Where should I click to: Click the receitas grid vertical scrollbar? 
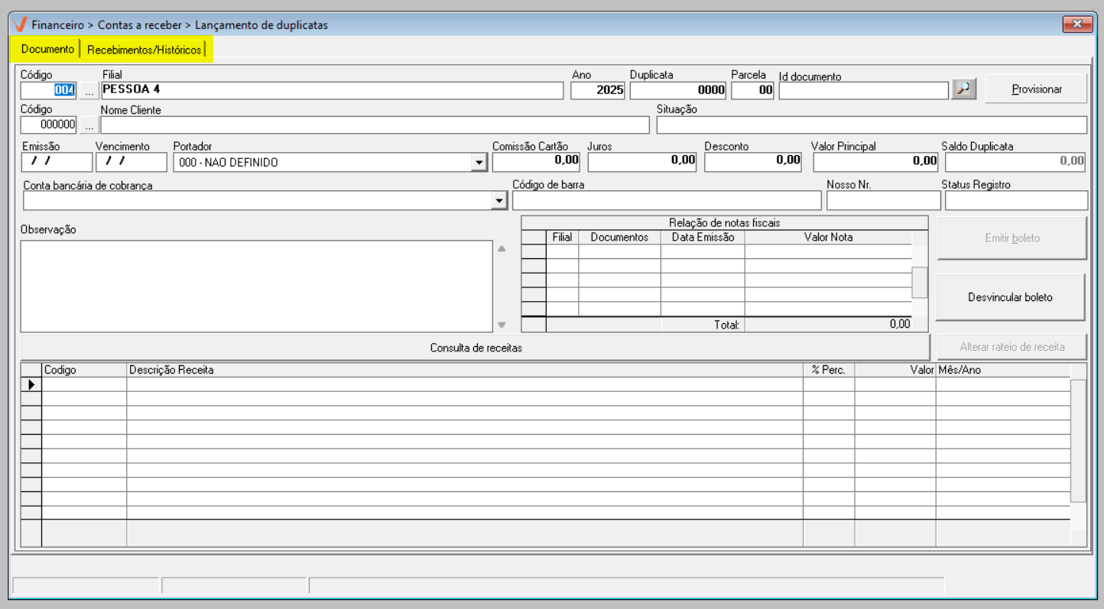tap(1077, 440)
